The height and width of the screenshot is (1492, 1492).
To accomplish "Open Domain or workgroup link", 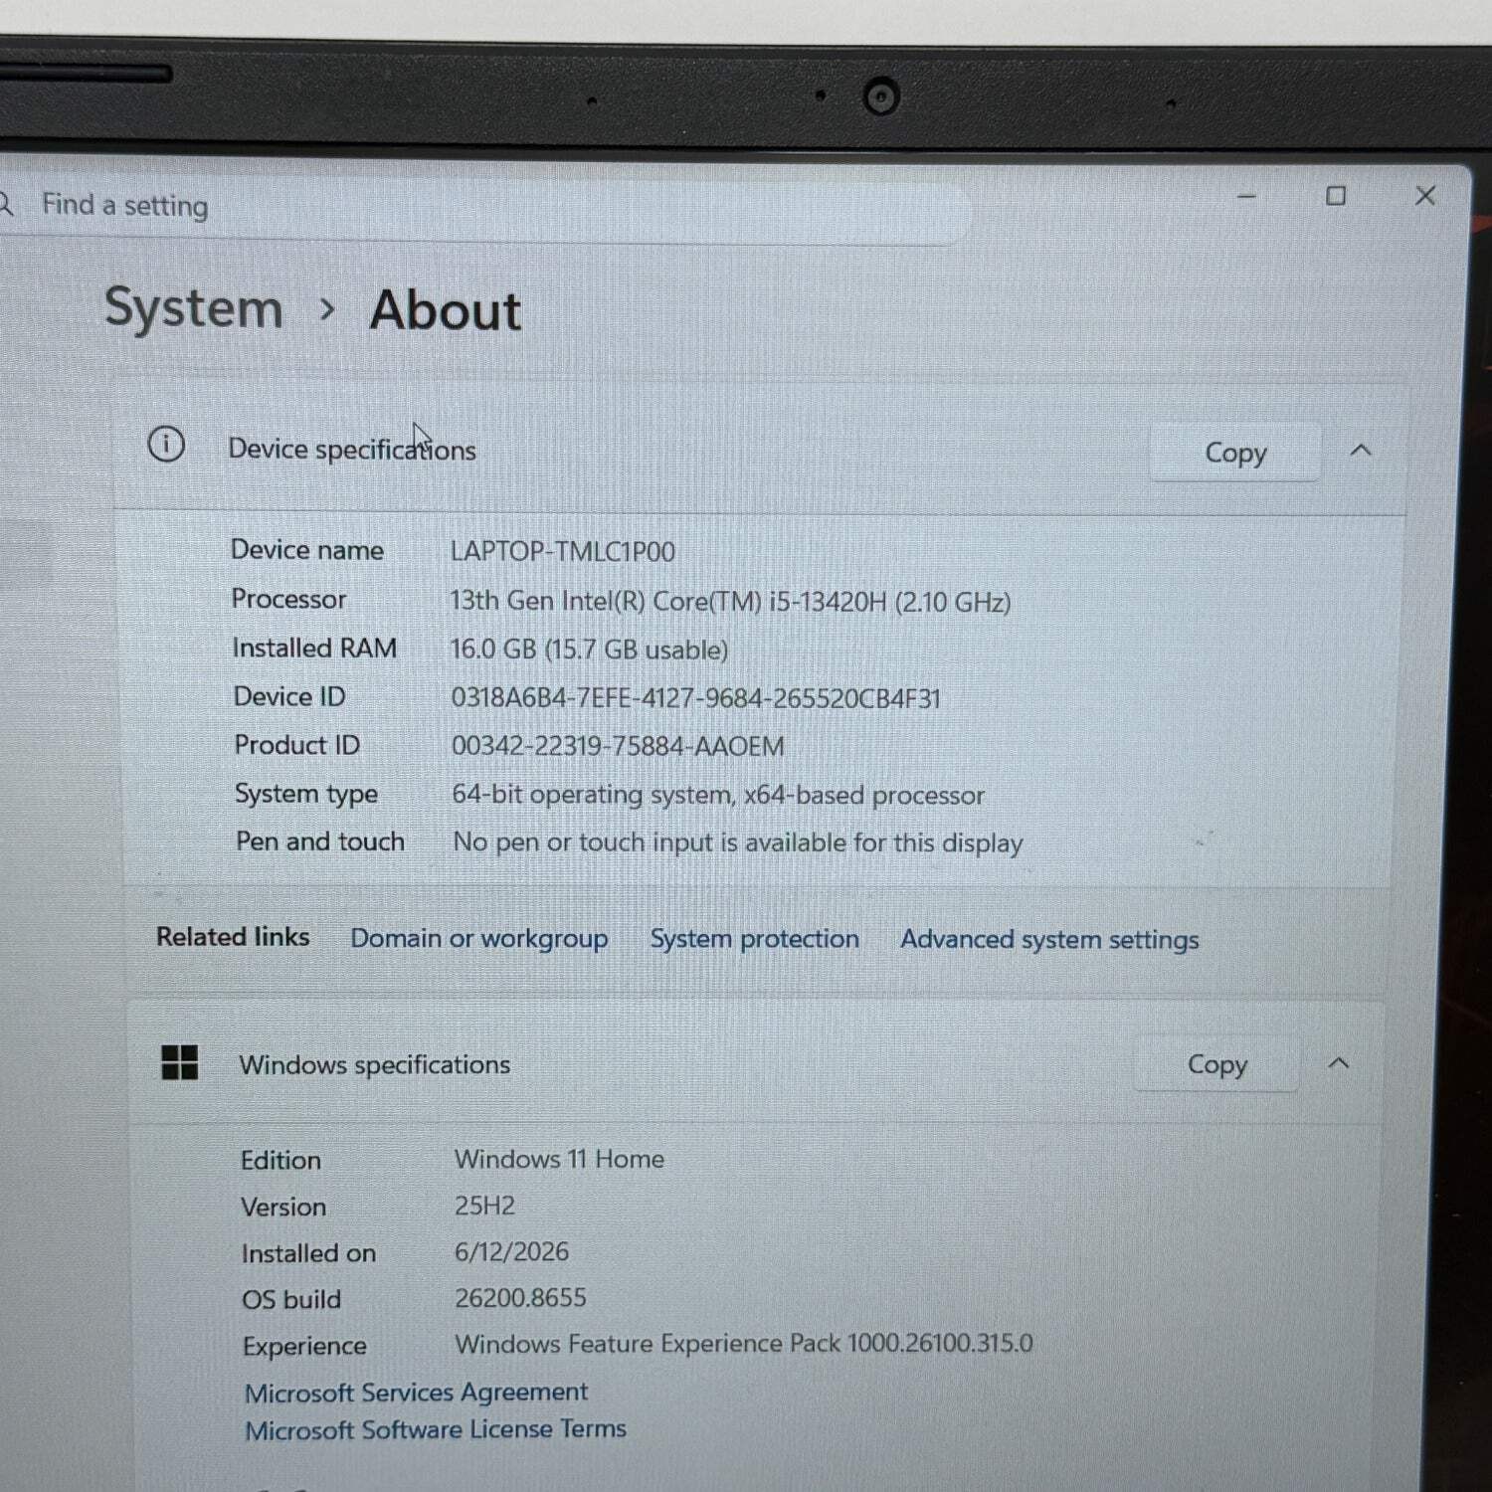I will (479, 939).
